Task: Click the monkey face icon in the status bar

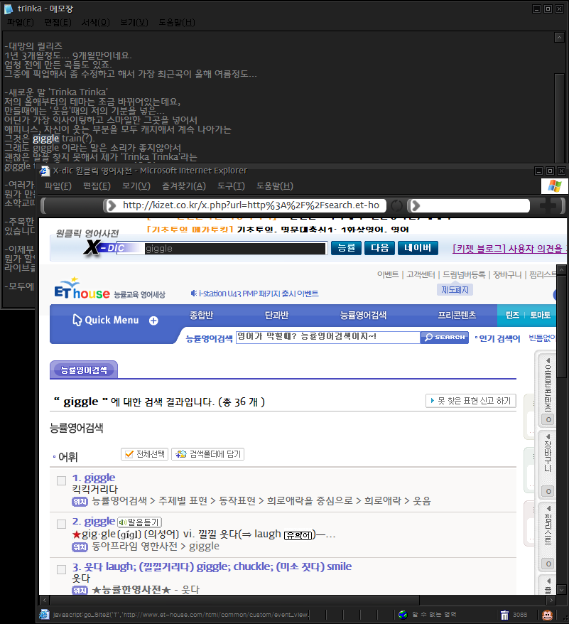Action: click(548, 615)
